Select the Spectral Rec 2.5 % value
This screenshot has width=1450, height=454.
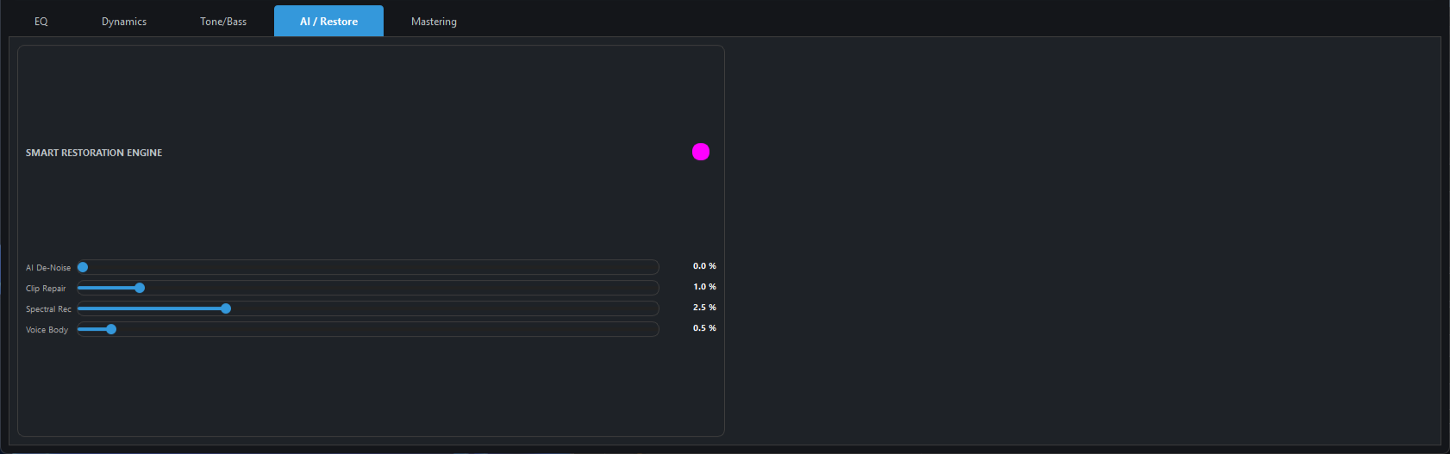click(x=704, y=308)
